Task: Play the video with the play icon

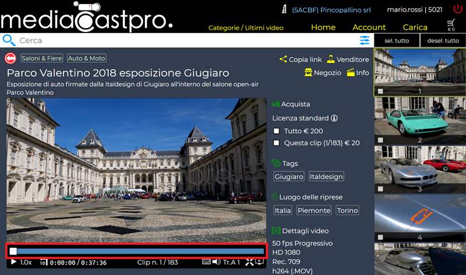Action: pos(13,262)
